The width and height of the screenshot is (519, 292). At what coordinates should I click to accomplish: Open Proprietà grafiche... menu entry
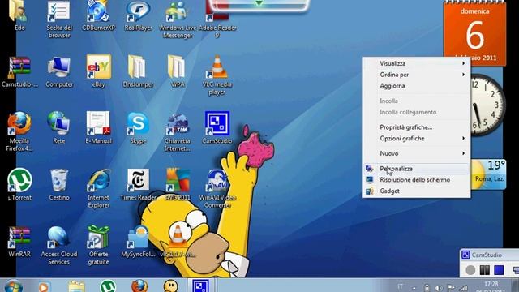[x=416, y=127]
